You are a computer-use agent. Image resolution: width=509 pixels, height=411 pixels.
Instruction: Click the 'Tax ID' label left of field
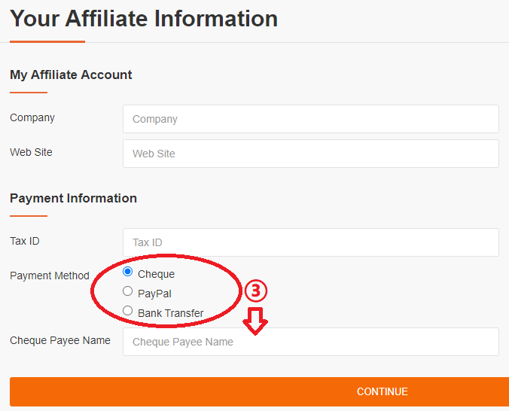(x=25, y=241)
